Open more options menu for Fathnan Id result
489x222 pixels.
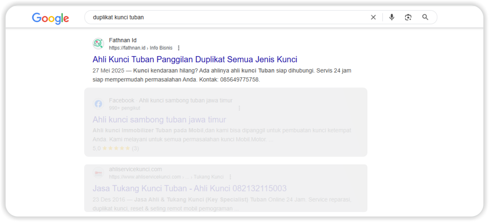point(179,48)
